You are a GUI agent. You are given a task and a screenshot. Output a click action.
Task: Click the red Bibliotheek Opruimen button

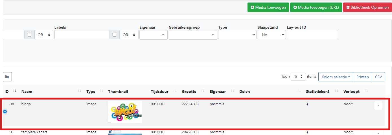(x=367, y=7)
